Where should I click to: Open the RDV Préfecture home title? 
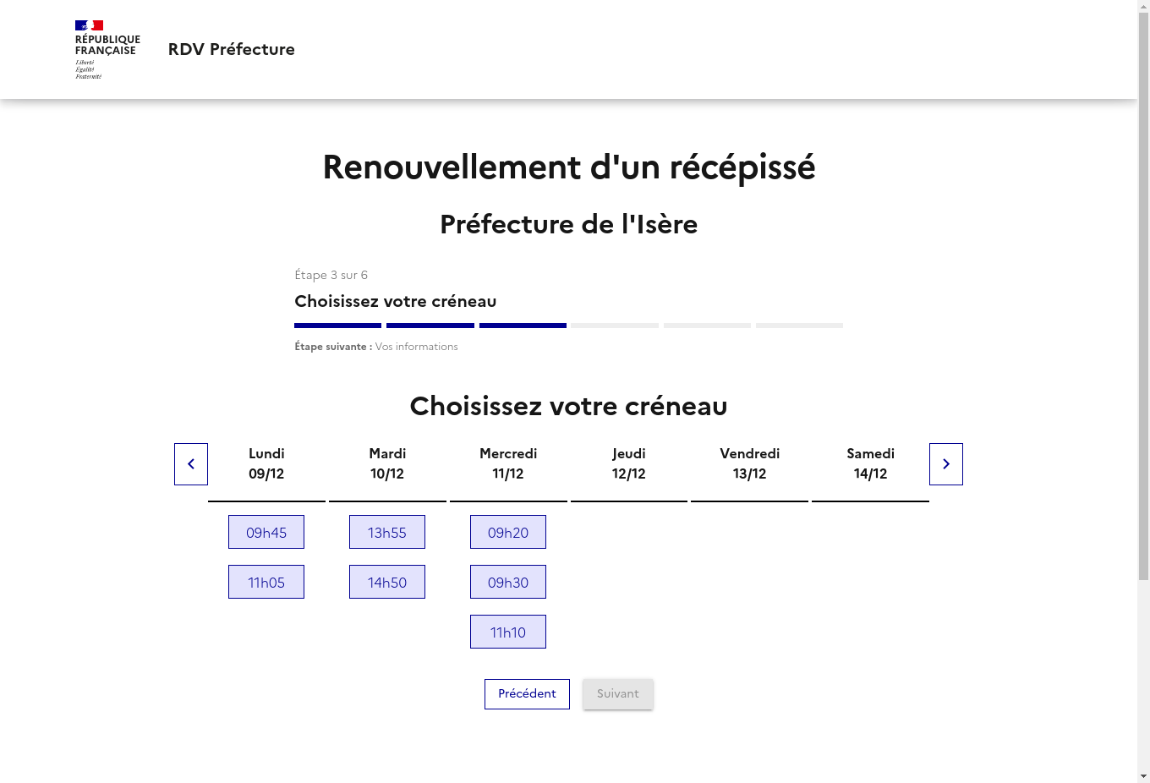click(232, 49)
